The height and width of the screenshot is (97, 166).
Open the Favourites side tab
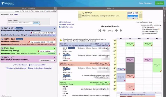pyautogui.click(x=165, y=16)
